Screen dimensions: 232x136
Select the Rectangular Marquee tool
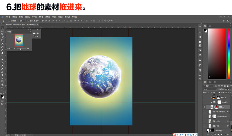[x=2, y=31]
